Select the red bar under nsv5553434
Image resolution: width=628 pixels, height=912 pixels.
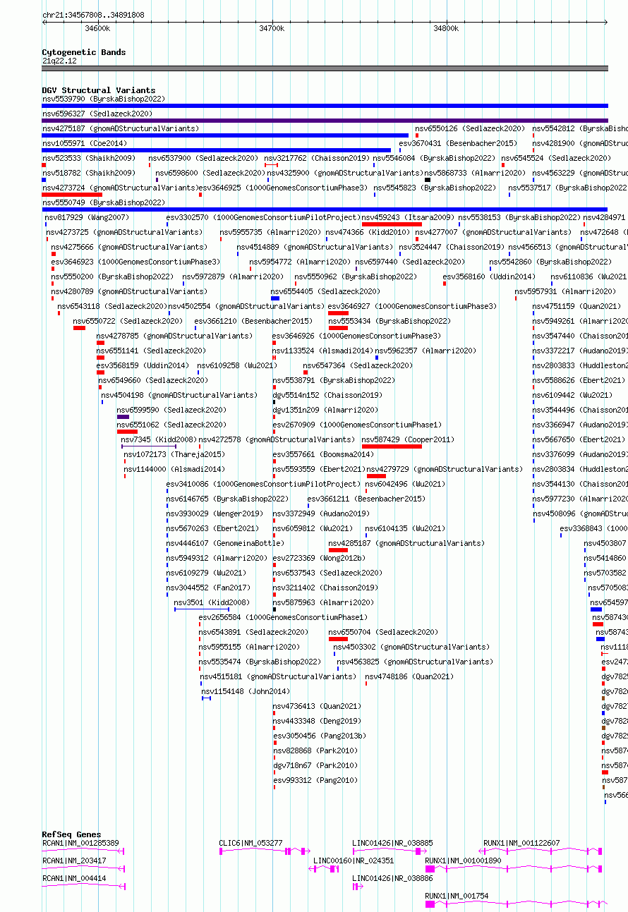(x=338, y=328)
